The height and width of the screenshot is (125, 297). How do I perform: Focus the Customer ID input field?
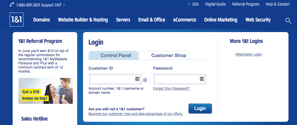point(115,79)
